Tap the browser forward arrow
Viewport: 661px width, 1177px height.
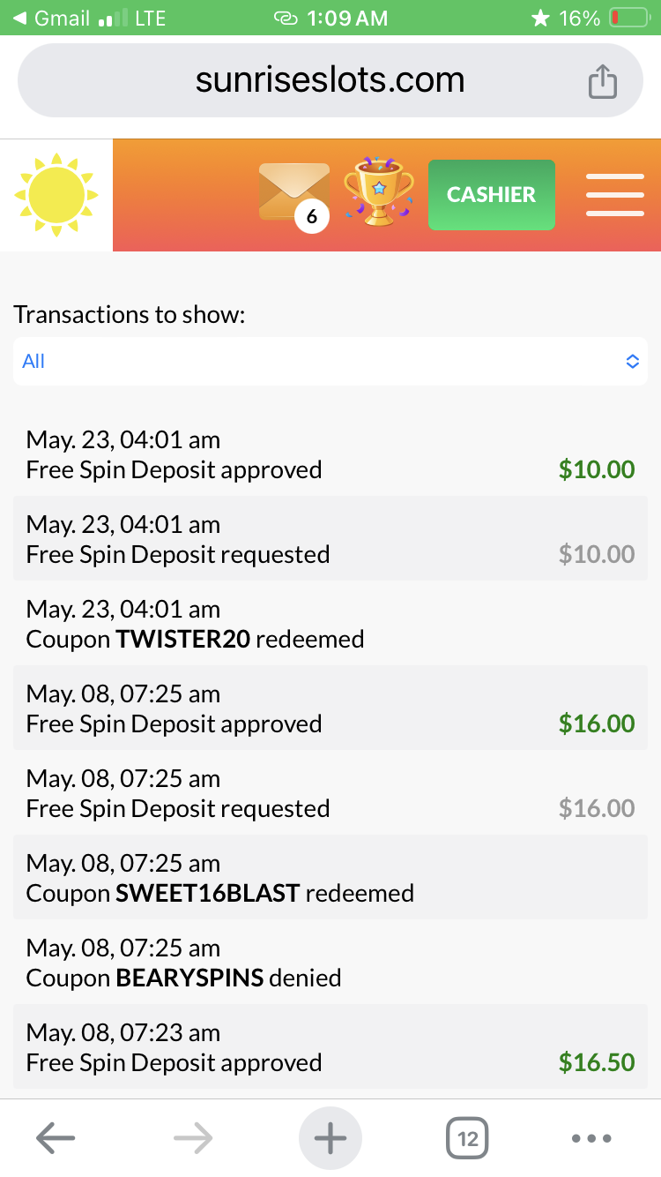coord(193,1138)
